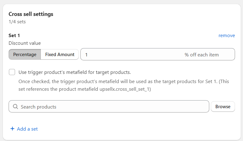Switch discount type to Fixed Amount

pyautogui.click(x=60, y=55)
